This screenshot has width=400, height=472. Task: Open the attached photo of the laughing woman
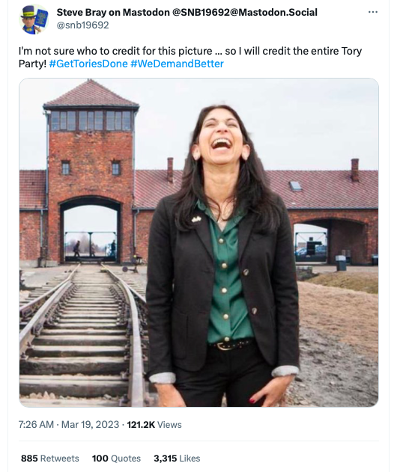tap(199, 242)
